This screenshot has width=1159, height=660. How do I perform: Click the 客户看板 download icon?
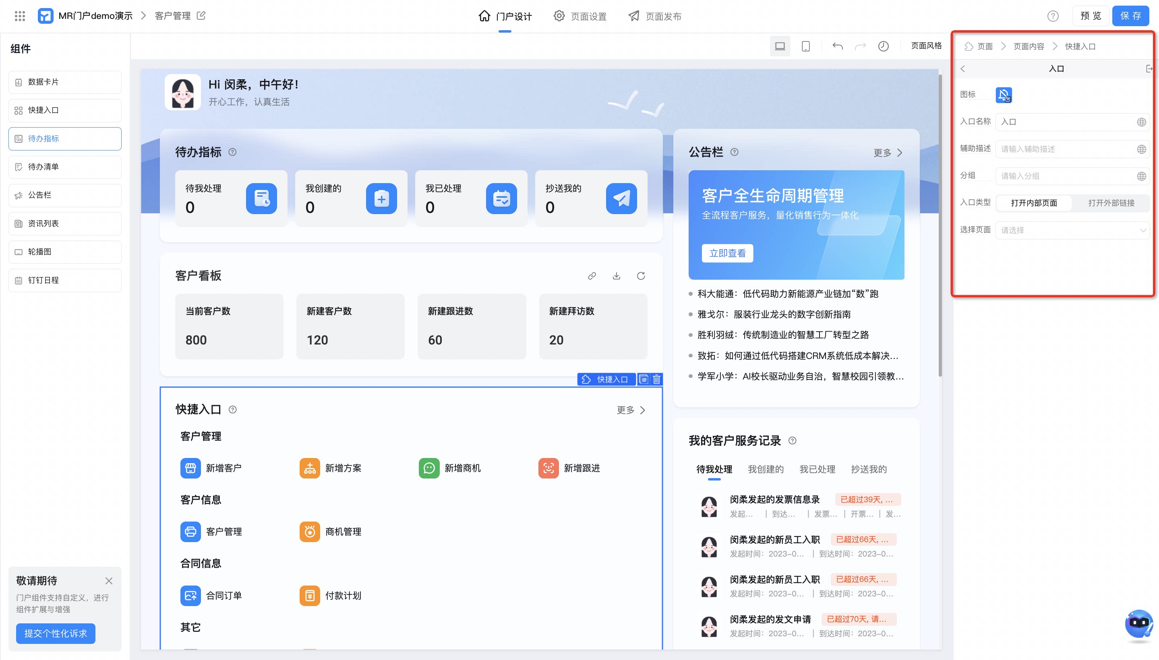coord(616,276)
